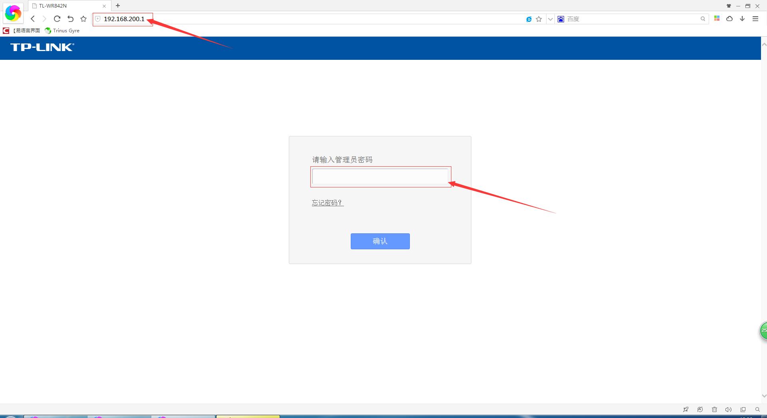This screenshot has width=767, height=418.
Task: Open the downloads arrow icon
Action: click(x=742, y=19)
